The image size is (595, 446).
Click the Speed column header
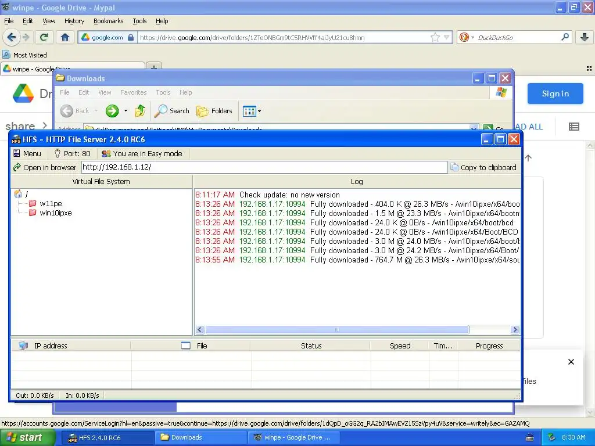(x=400, y=346)
